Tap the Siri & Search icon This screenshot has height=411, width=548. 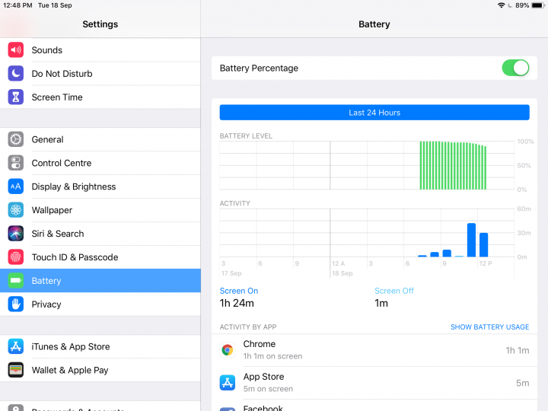point(16,234)
